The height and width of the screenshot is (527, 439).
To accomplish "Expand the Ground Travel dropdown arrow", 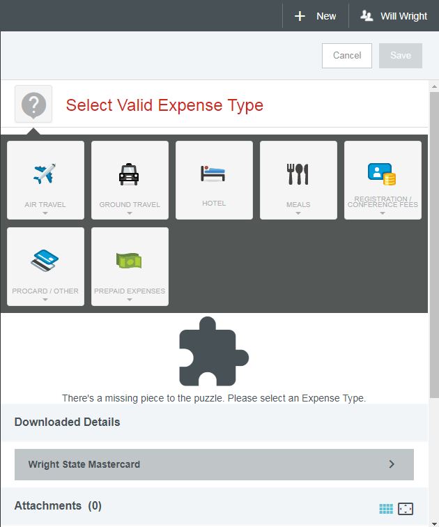I will (x=130, y=213).
